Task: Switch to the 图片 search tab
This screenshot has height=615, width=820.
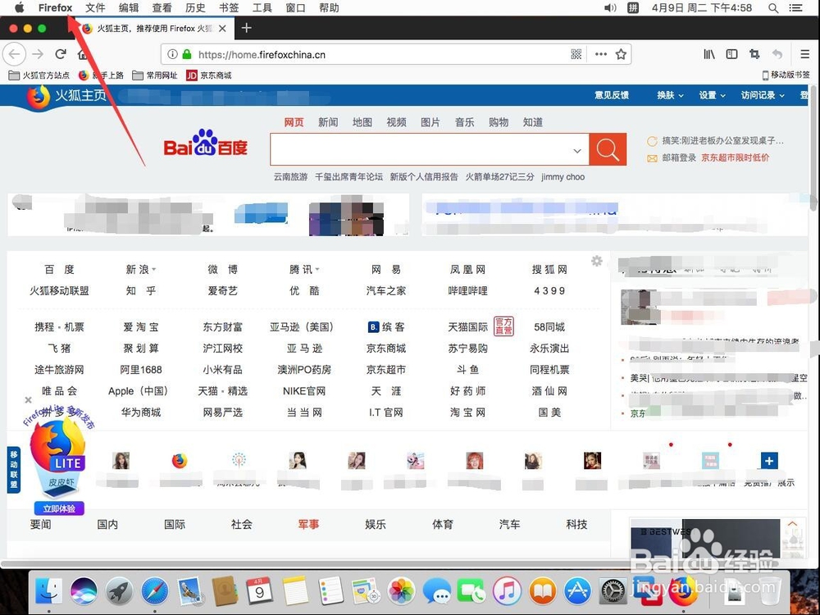Action: click(430, 122)
